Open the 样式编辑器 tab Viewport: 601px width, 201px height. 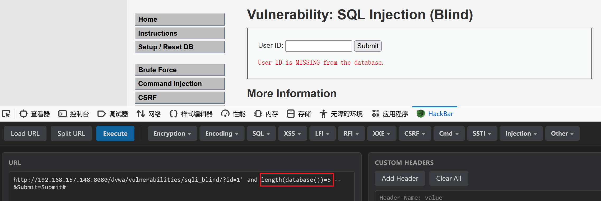(191, 114)
